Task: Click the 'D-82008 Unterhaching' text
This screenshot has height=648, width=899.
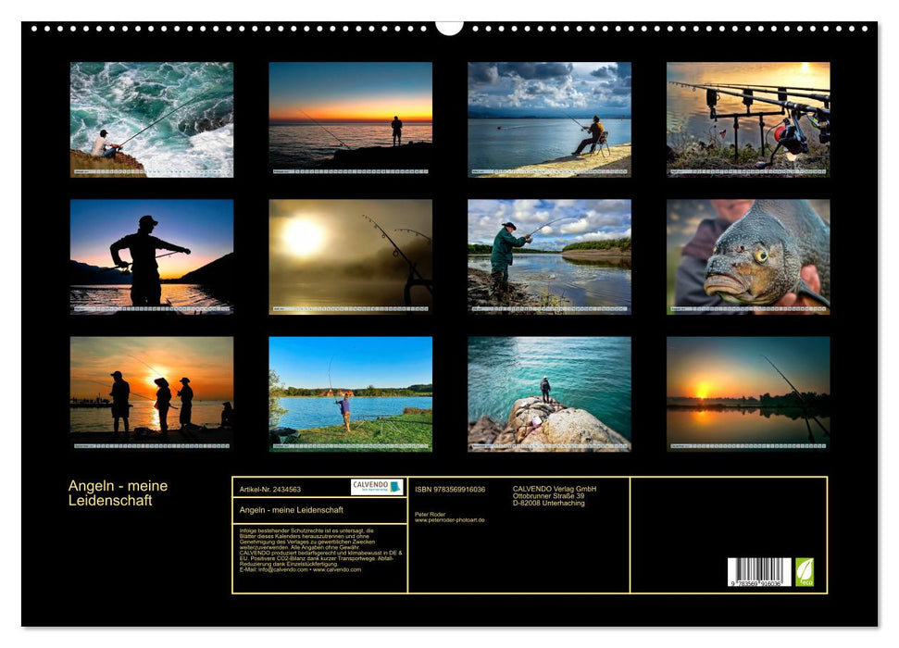Action: pyautogui.click(x=549, y=503)
